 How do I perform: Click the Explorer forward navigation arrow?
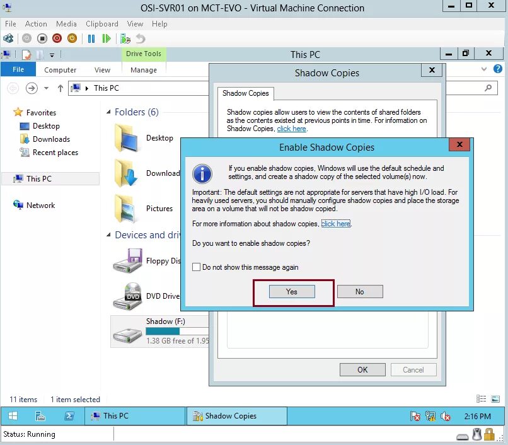[x=32, y=88]
